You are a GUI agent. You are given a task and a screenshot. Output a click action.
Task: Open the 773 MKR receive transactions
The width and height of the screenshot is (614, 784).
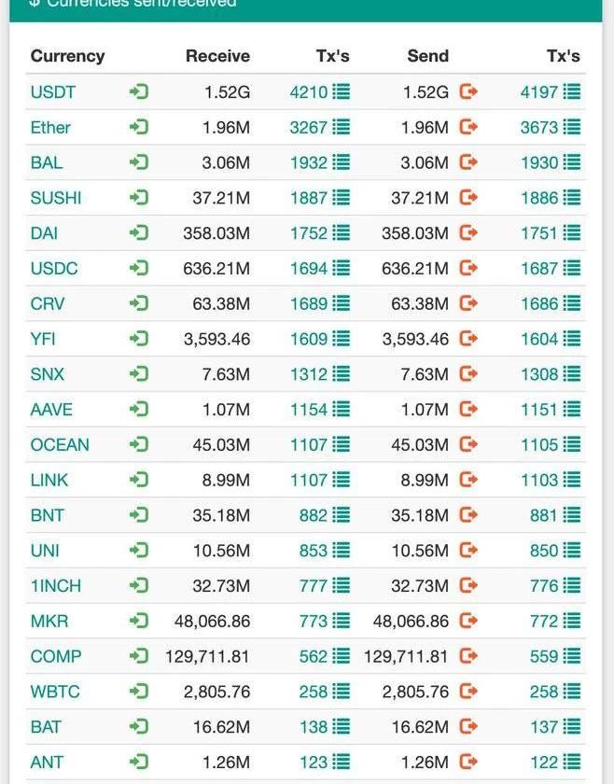tap(314, 622)
